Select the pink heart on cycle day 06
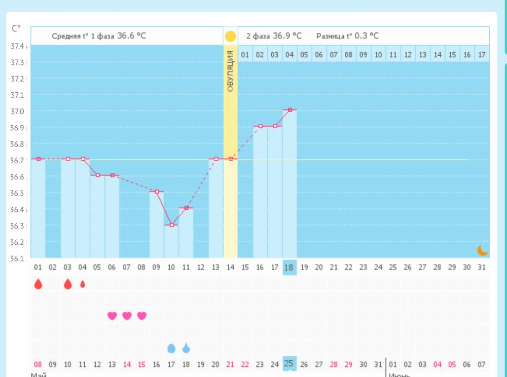The width and height of the screenshot is (507, 377). pos(112,316)
